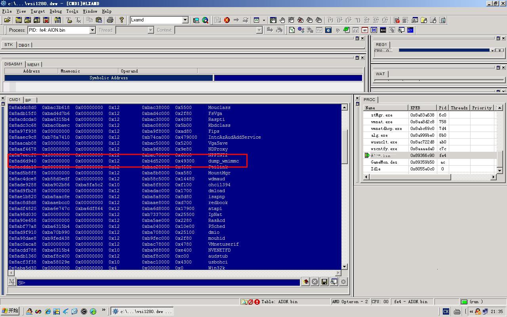This screenshot has width=507, height=317.
Task: Click the Symbolic Address header
Action: (109, 78)
